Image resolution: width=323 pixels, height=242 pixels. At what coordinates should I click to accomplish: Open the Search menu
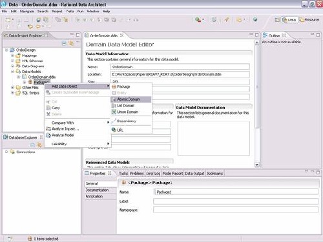pos(43,11)
